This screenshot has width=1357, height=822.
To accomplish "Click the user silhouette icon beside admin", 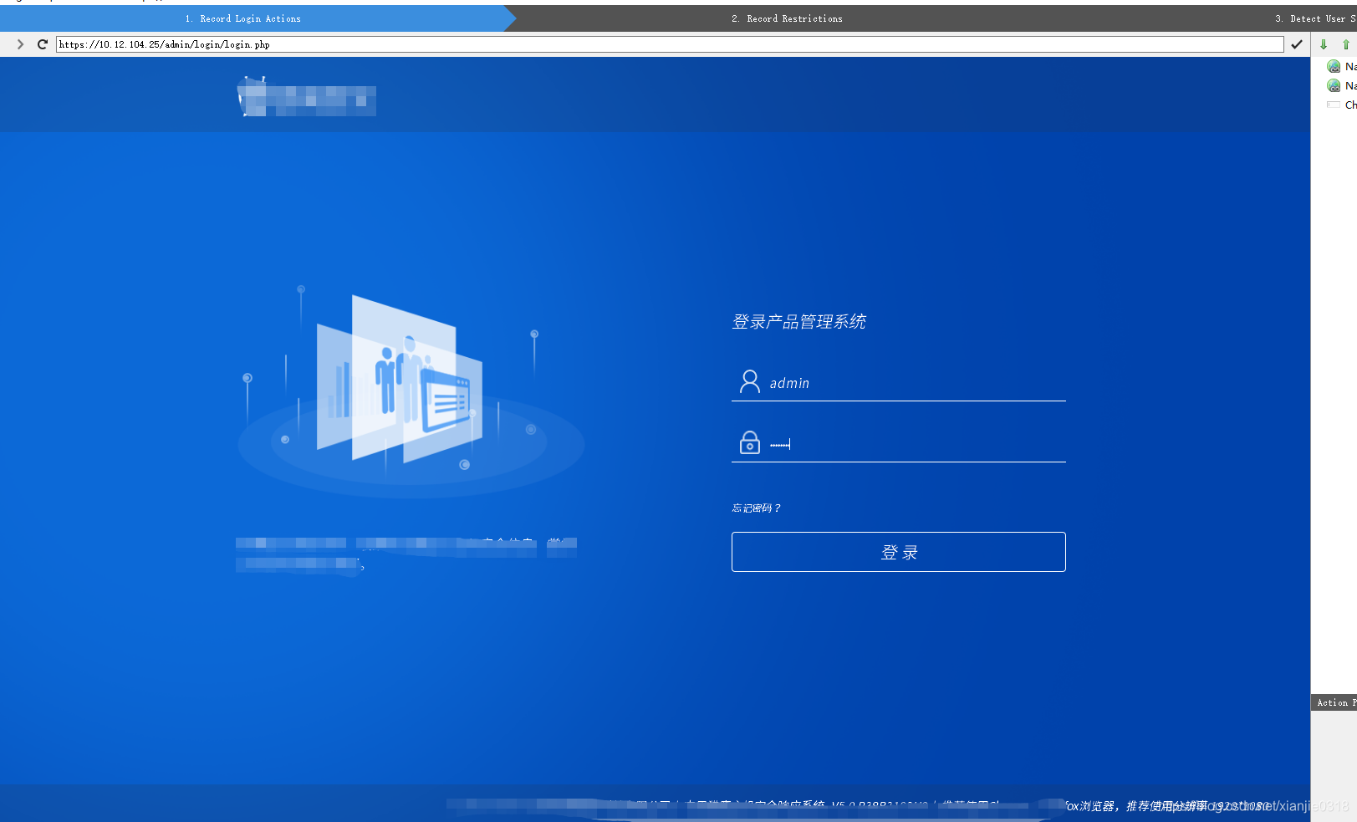I will (750, 381).
